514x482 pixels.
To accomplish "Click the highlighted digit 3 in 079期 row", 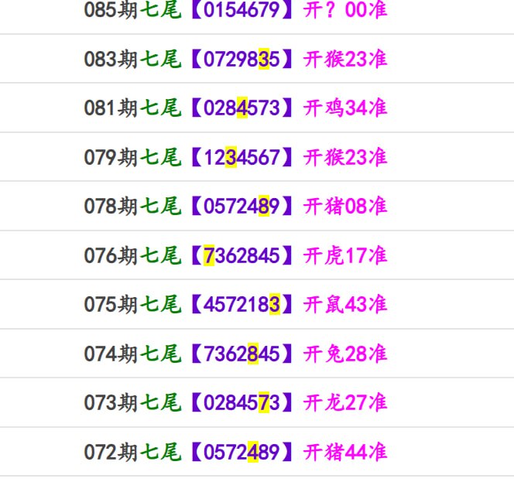I will click(x=231, y=157).
